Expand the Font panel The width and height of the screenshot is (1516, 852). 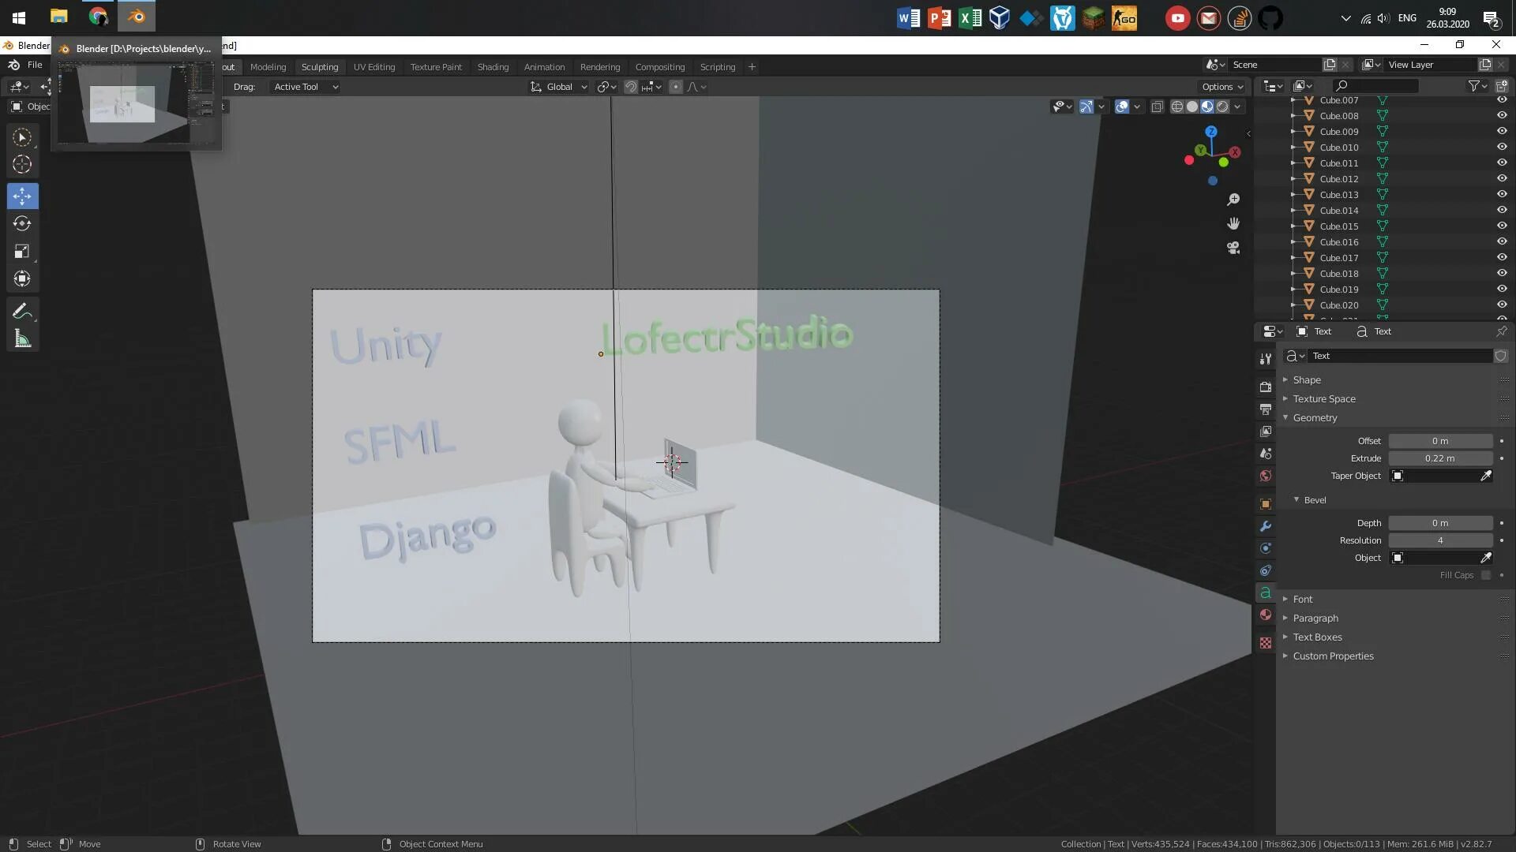(x=1303, y=600)
